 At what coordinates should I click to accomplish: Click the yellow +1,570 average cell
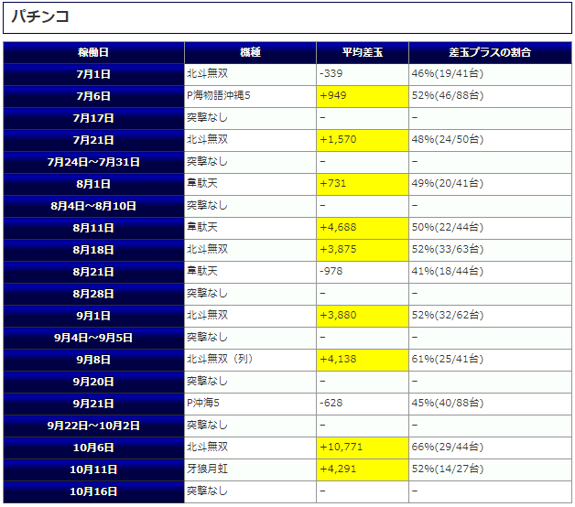pos(362,140)
